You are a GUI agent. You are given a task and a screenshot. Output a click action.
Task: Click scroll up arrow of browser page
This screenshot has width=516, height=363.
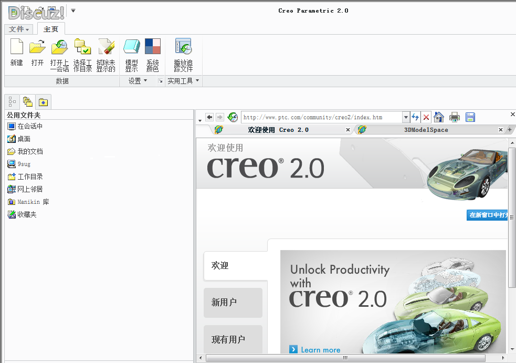512,143
